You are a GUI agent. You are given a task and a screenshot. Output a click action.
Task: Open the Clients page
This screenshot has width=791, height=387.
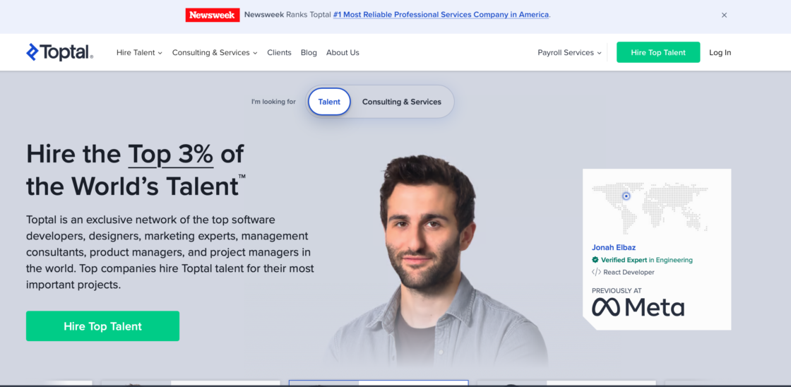(x=279, y=52)
